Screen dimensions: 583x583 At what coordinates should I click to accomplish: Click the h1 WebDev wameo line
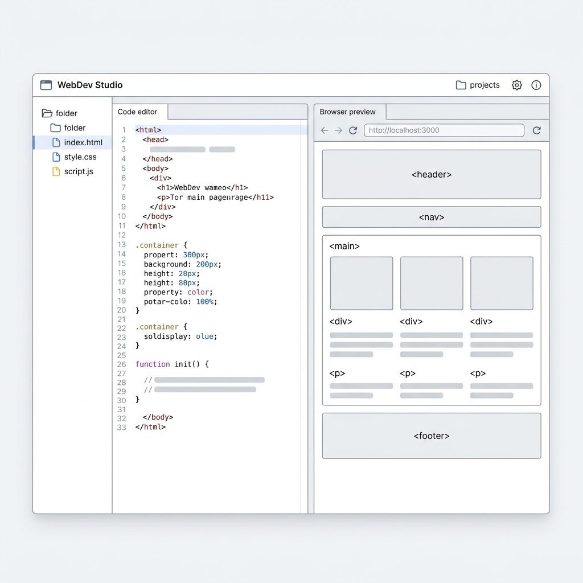(x=202, y=188)
